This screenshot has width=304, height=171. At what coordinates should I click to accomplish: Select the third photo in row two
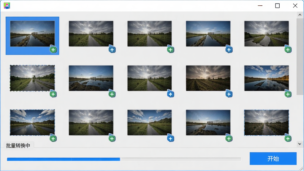tap(150, 78)
